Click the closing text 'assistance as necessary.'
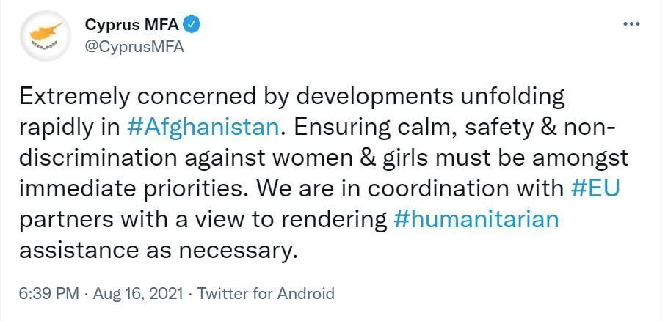Image resolution: width=668 pixels, height=321 pixels. [x=158, y=251]
